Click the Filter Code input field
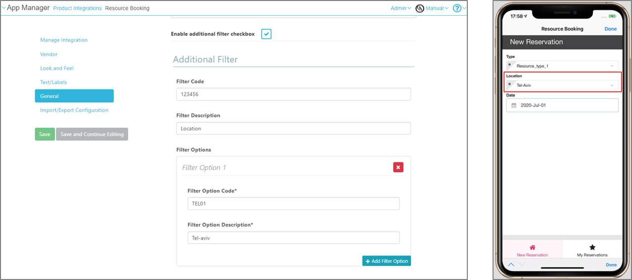This screenshot has width=632, height=280. [x=293, y=94]
